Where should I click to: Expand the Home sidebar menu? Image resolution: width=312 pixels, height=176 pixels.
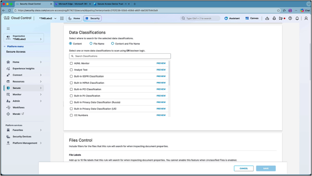40,62
